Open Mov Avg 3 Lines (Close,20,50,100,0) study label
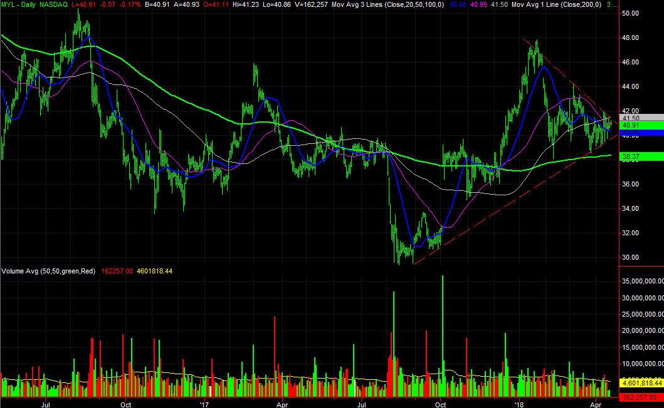Viewport: 664px width, 408px height. click(388, 4)
